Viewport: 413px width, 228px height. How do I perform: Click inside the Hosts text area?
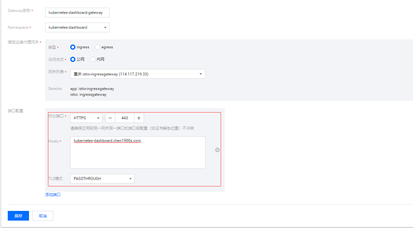(x=138, y=155)
